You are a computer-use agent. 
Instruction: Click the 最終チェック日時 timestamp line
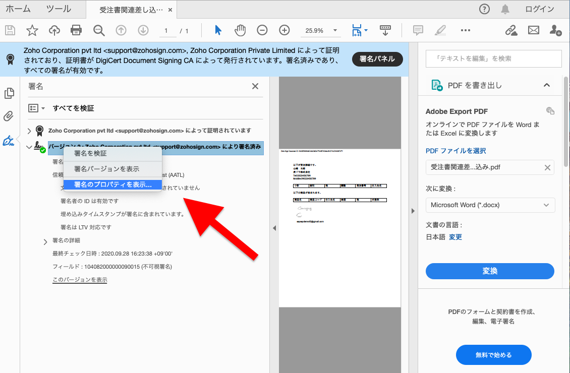(112, 254)
